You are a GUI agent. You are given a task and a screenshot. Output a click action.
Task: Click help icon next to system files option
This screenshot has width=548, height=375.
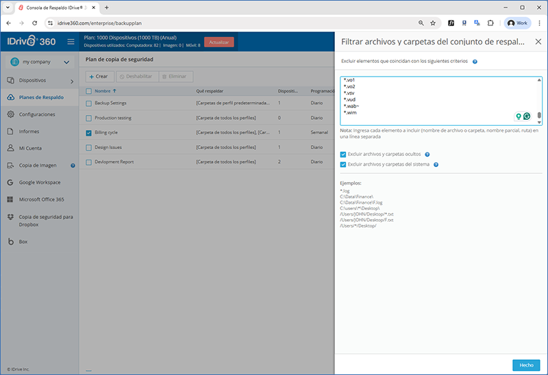(436, 164)
